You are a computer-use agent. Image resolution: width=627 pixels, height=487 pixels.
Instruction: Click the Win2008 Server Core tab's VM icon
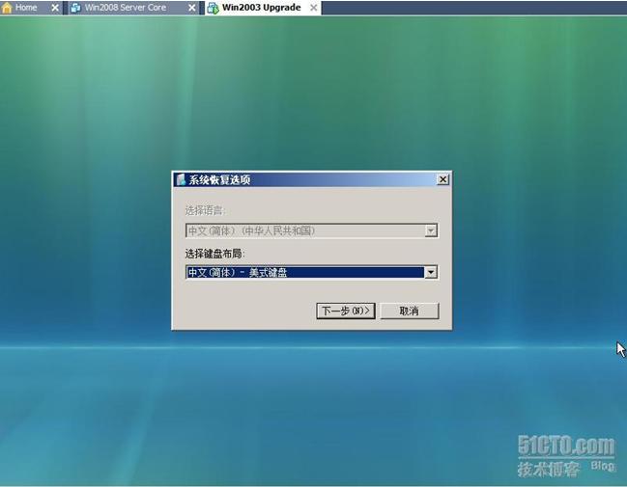(x=75, y=8)
